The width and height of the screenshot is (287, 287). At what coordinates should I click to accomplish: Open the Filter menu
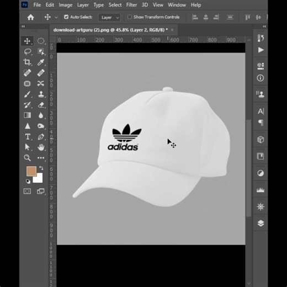pyautogui.click(x=131, y=5)
